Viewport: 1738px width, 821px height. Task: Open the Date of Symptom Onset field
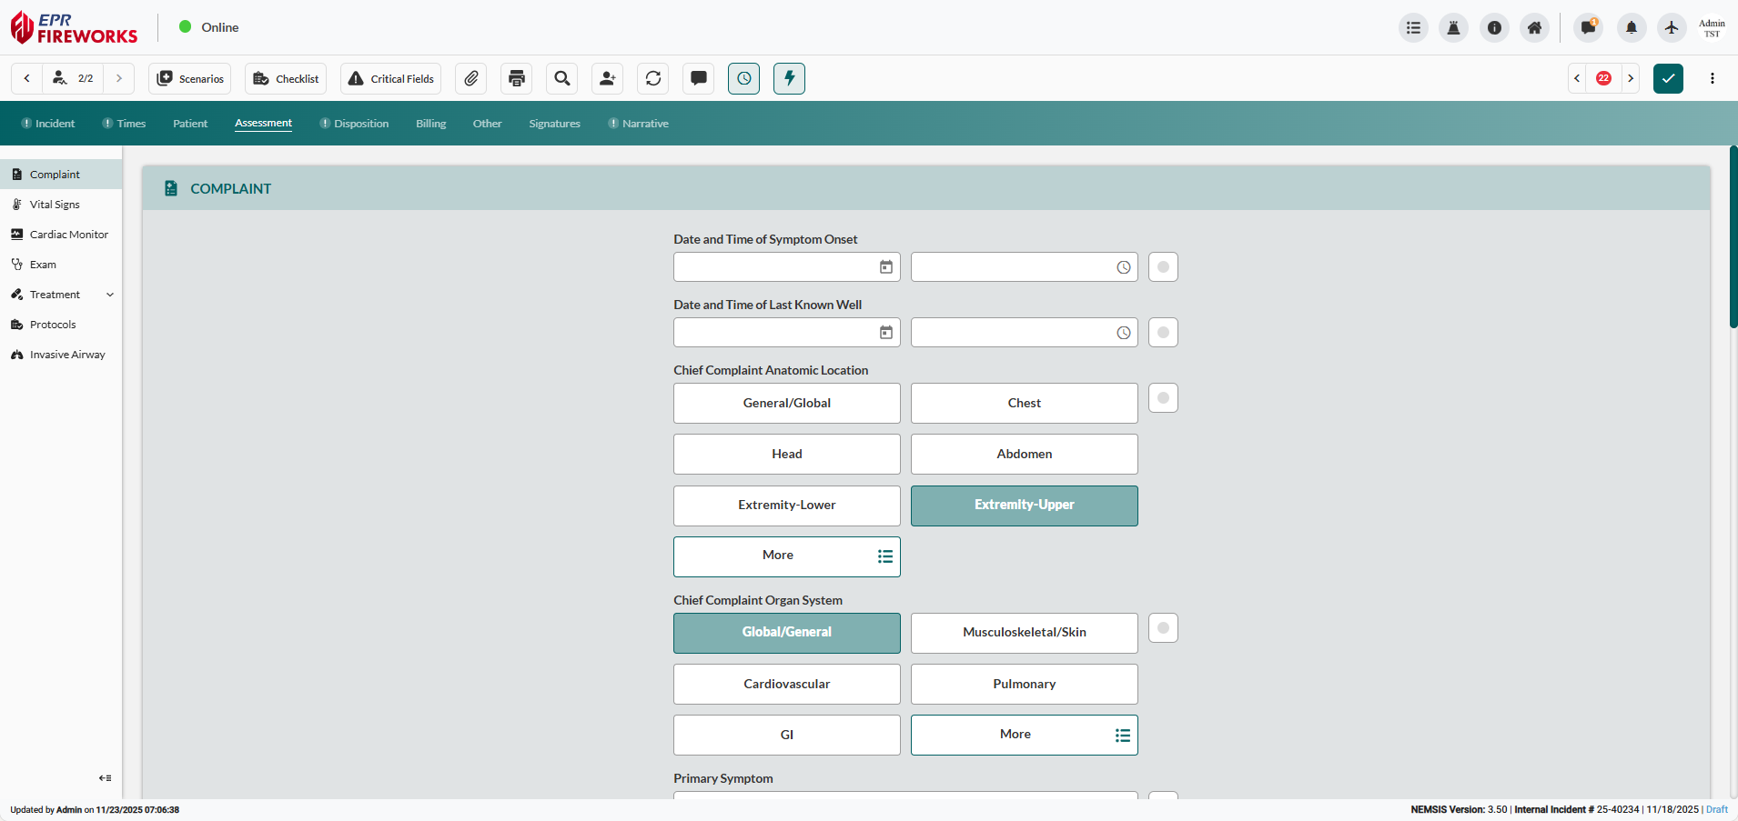coord(786,266)
